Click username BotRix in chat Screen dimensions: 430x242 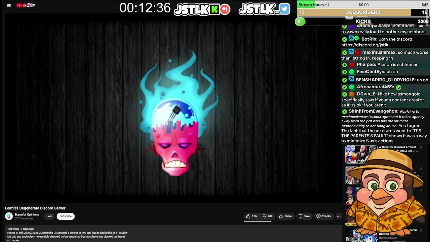click(370, 39)
